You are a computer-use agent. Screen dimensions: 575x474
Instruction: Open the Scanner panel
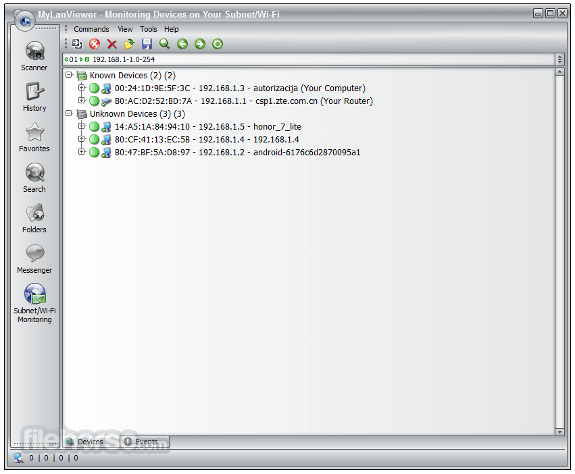tap(34, 56)
